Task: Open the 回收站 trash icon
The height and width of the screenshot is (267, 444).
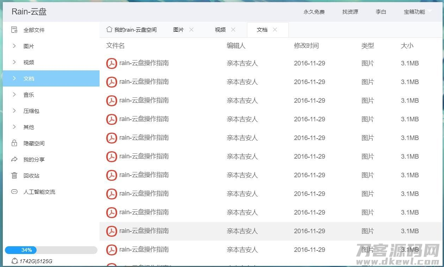Action: (x=14, y=176)
